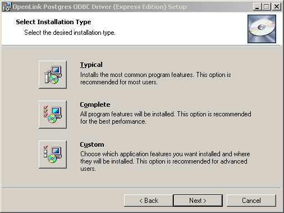
Task: Pick the Custom installation icon button
Action: (53, 155)
